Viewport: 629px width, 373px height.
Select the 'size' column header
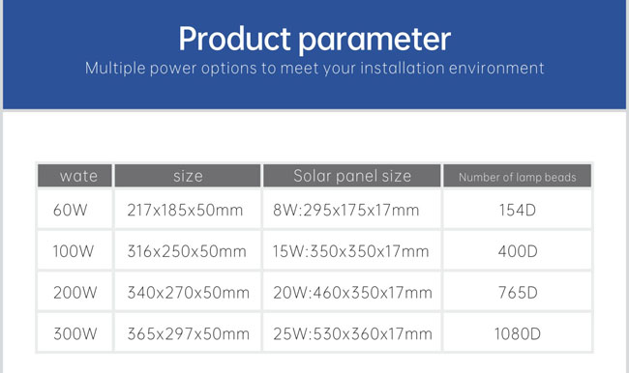tap(188, 176)
